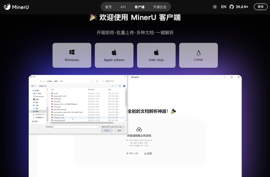Click the cloud upload icon in MinerU window

pos(139,129)
